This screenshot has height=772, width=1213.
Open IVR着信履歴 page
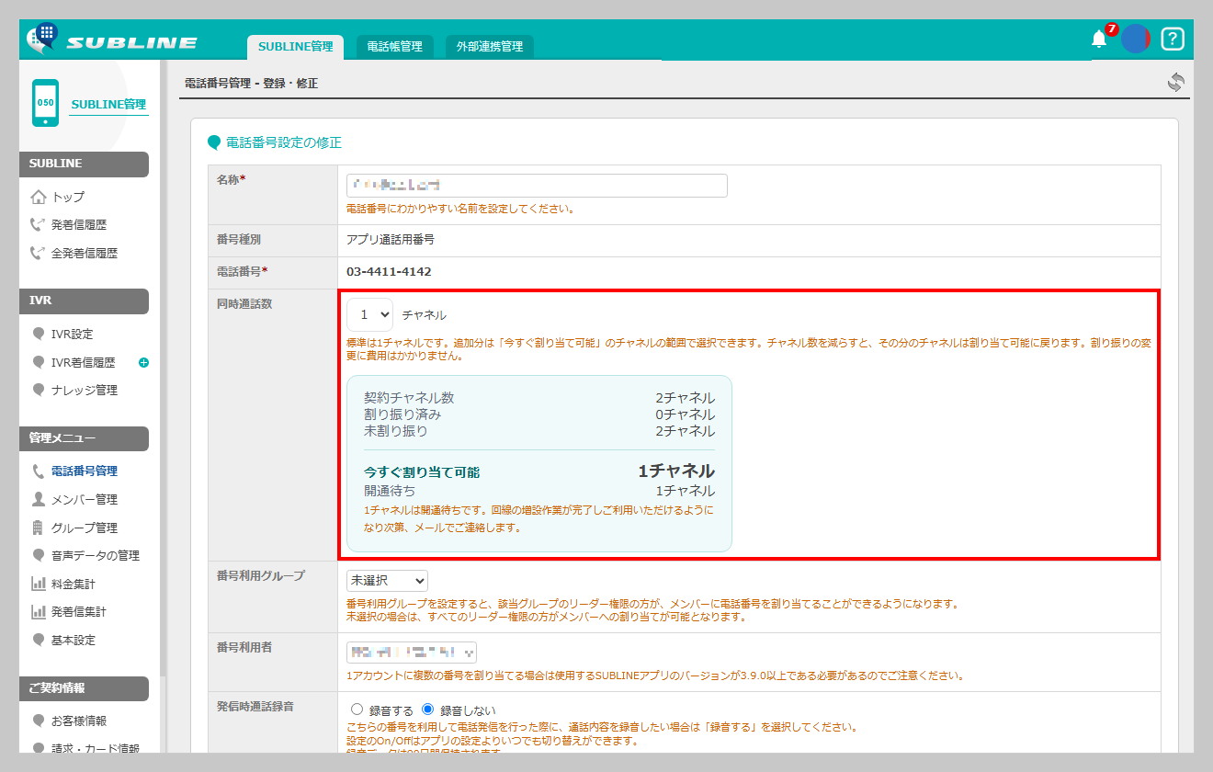point(84,362)
